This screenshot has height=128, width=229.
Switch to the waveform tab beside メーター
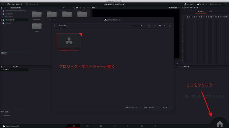tap(210, 11)
